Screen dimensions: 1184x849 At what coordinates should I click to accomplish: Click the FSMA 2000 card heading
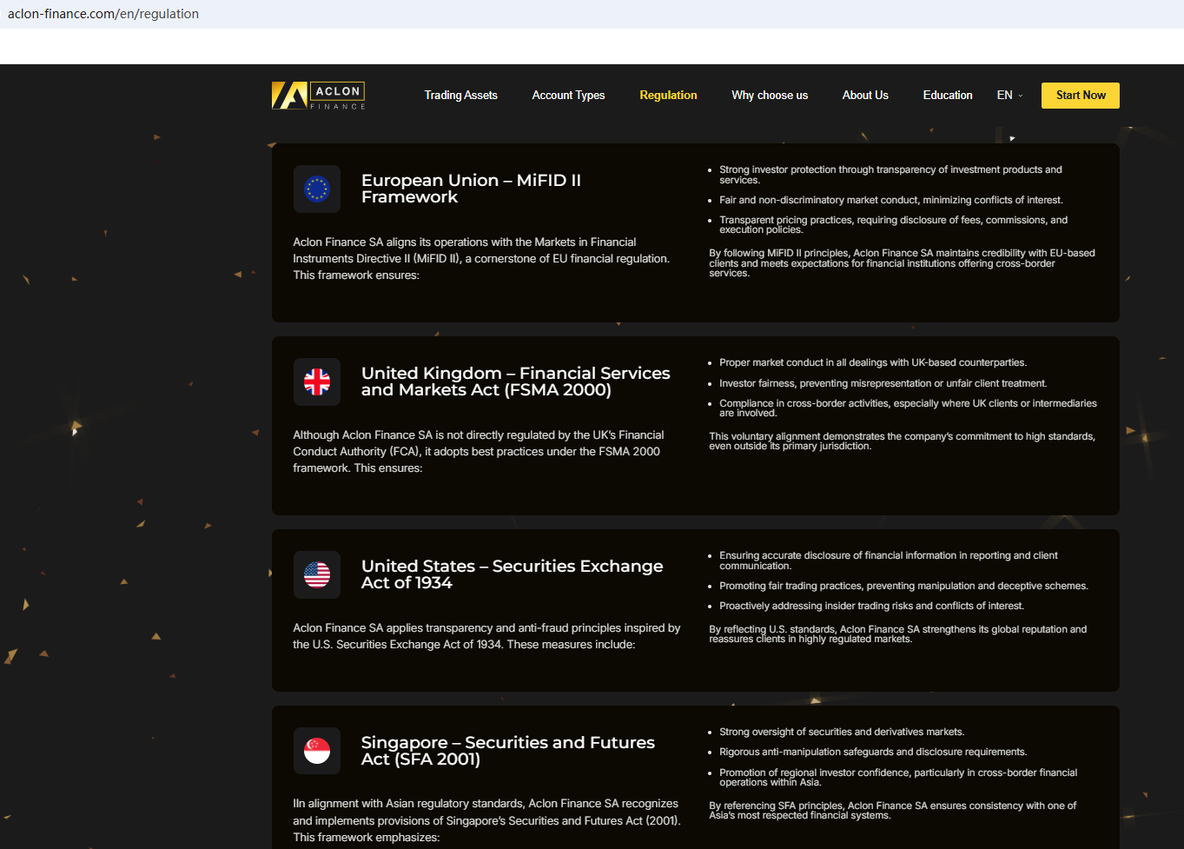point(515,381)
